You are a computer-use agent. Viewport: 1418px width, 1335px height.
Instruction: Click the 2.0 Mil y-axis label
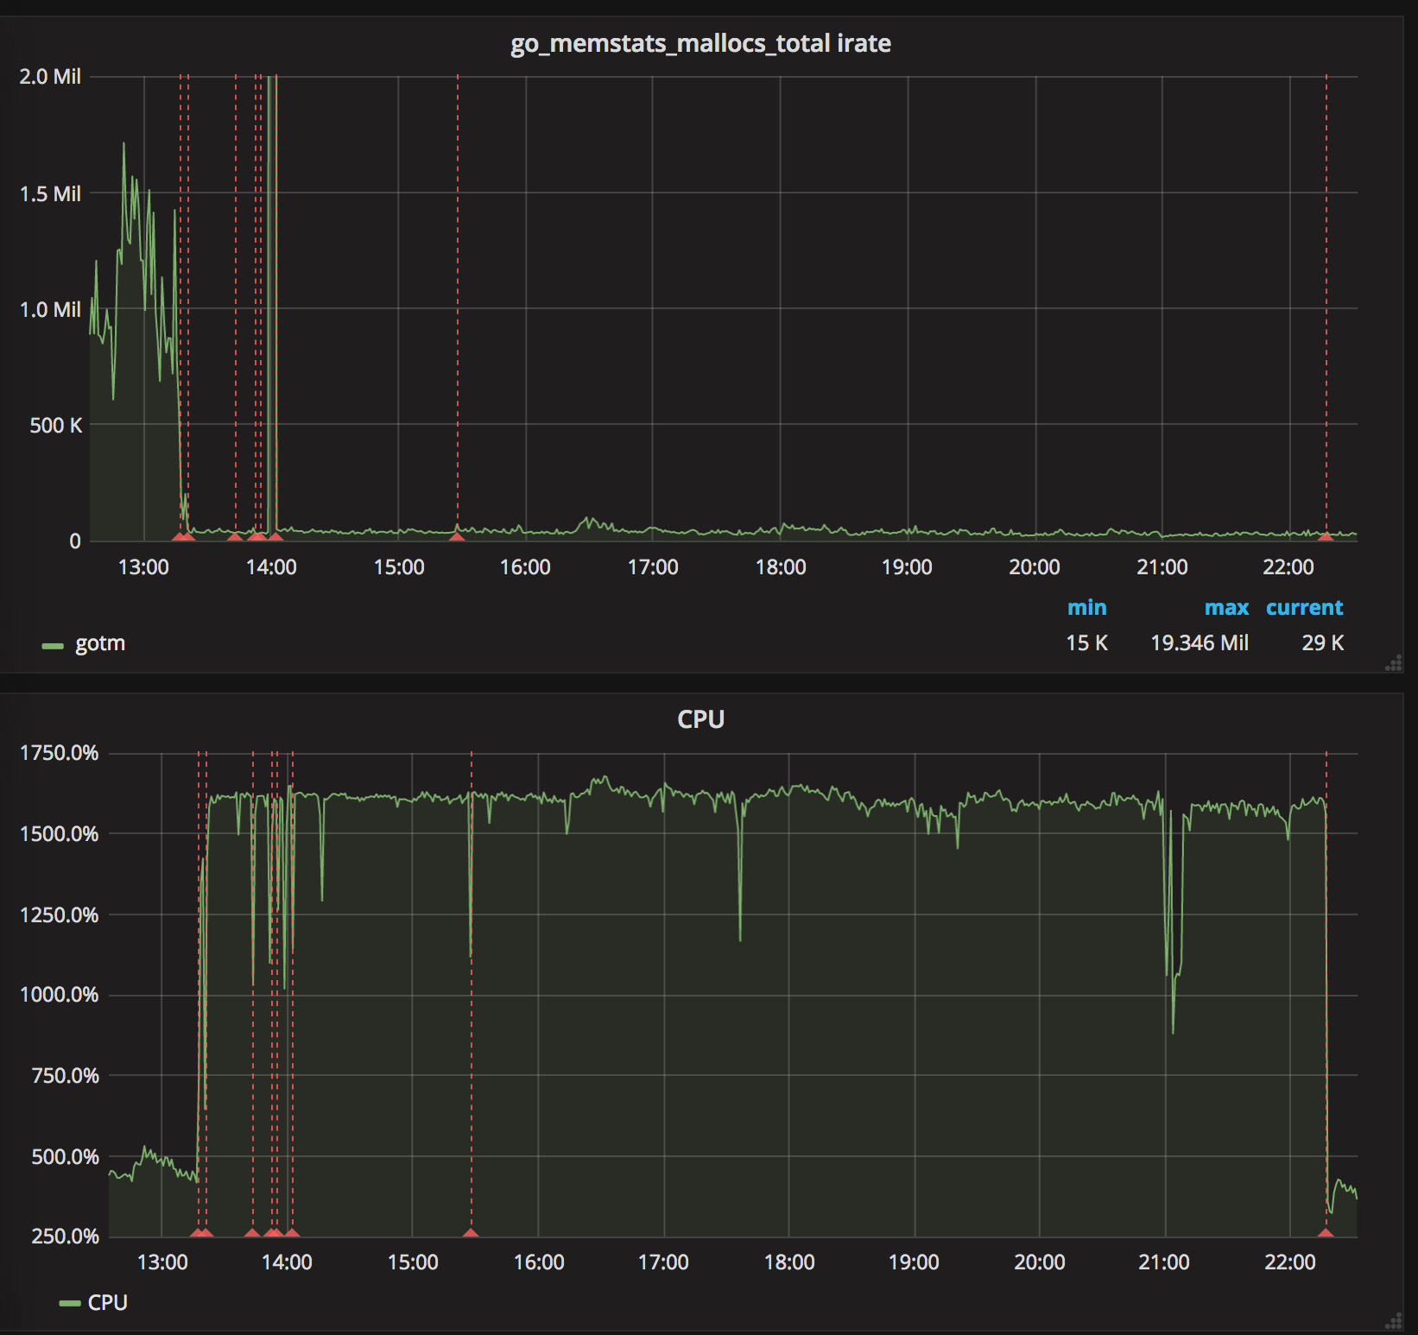52,77
